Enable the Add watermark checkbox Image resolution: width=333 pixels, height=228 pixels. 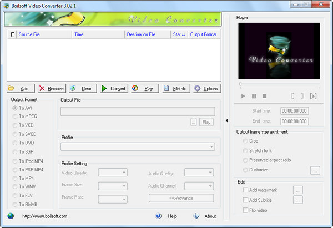pyautogui.click(x=246, y=190)
